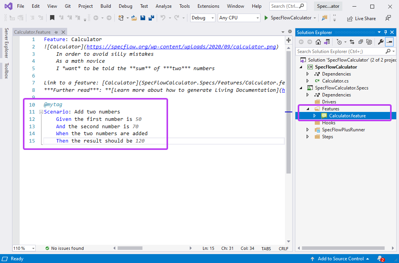Open the Solution Explorer window position dropdown
Image resolution: width=399 pixels, height=263 pixels.
point(379,32)
